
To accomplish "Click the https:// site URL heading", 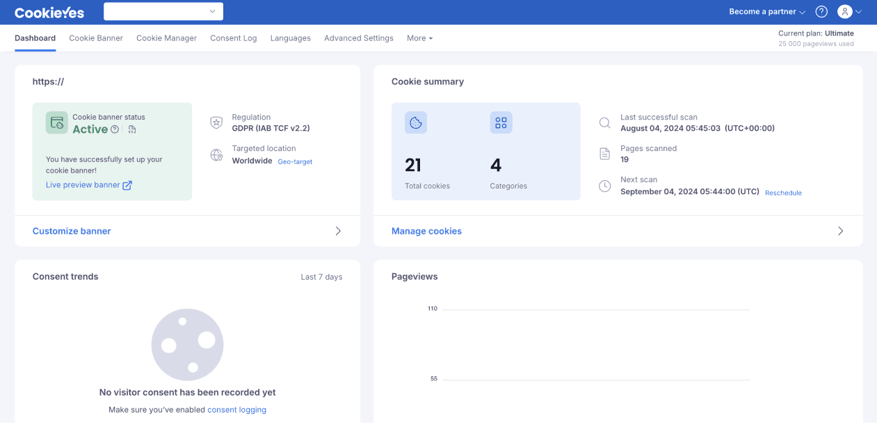I will click(x=48, y=82).
